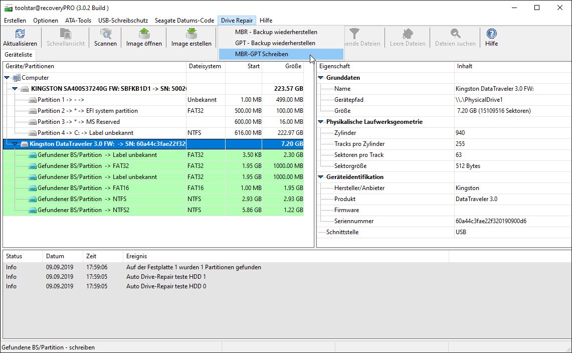572x353 pixels.
Task: Select the found NTFS2 partition row
Action: 83,210
